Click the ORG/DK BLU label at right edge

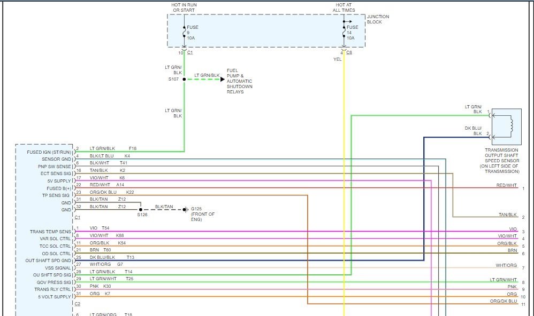pyautogui.click(x=504, y=302)
